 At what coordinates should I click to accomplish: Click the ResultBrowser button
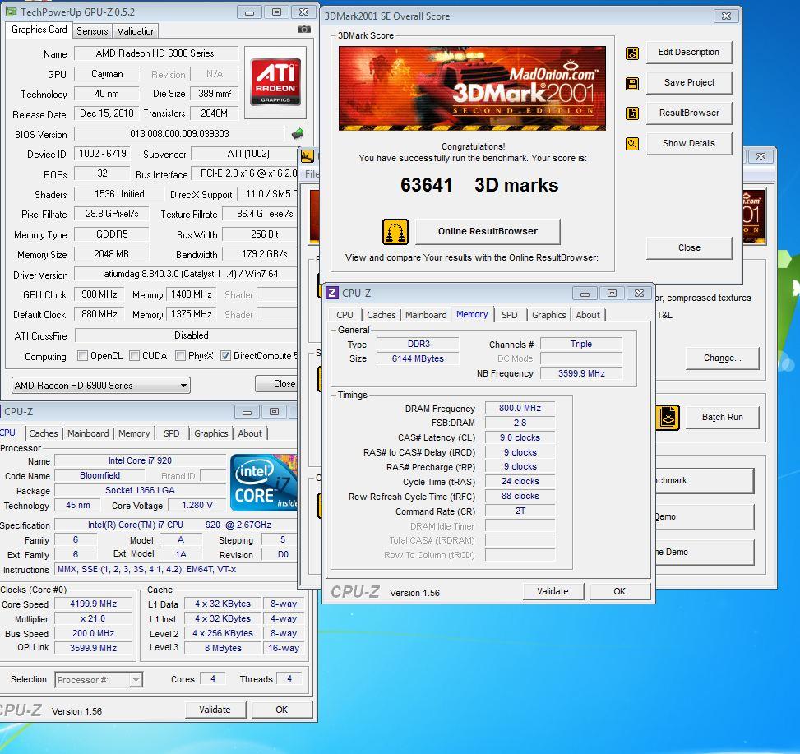pos(689,113)
